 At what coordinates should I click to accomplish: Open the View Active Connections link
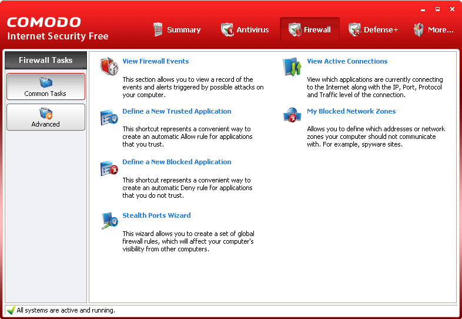[x=347, y=61]
